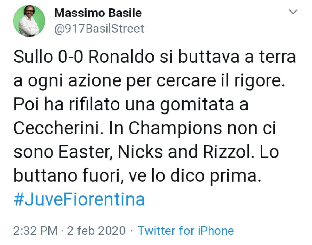Click the Twitter for iPhone source label
Viewport: 312px width, 245px height.
186,231
